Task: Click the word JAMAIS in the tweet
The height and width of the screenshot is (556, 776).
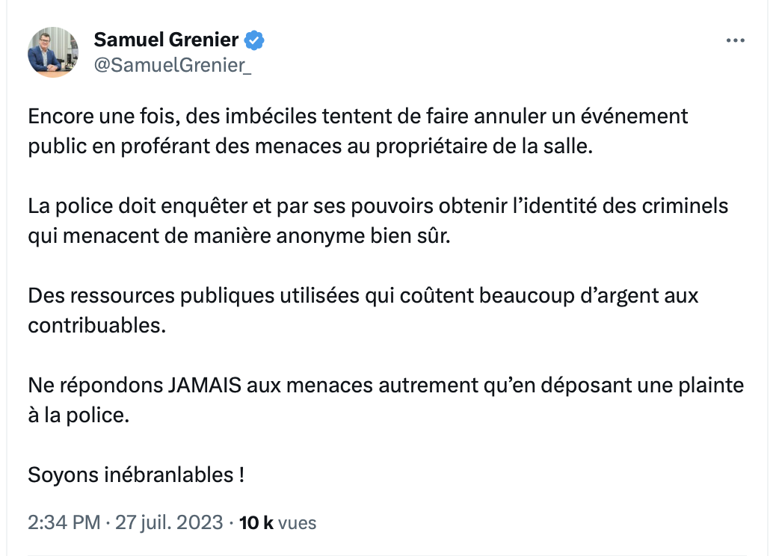Action: pos(204,386)
